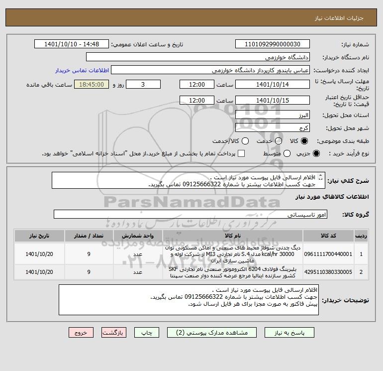Select the متوسط purchase type radio
383x371 pixels.
287,153
